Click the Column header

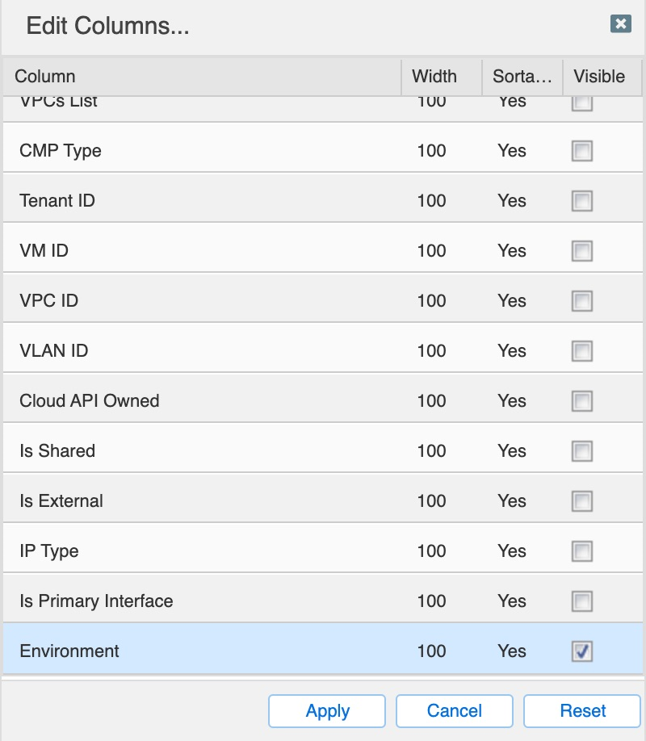click(202, 77)
